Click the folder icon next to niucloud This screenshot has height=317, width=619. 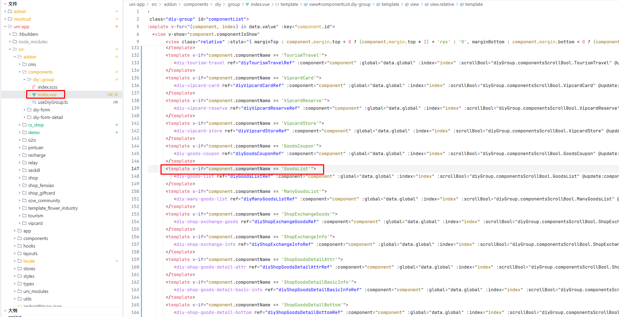pos(10,19)
